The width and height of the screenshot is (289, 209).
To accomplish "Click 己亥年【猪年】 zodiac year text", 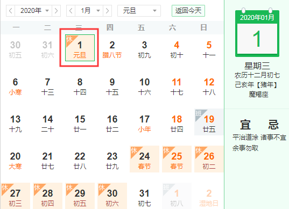I will tap(256, 85).
